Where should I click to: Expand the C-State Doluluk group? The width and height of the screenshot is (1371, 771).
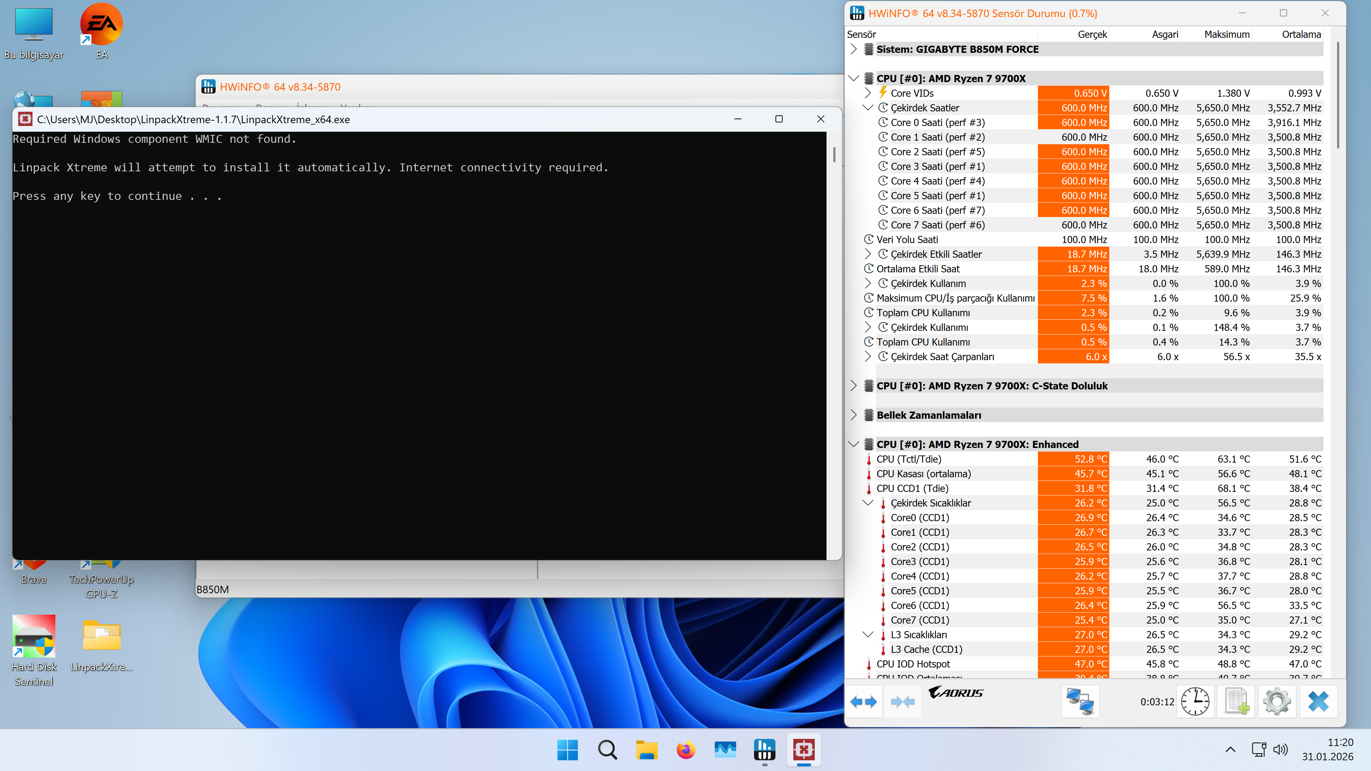[x=854, y=386]
